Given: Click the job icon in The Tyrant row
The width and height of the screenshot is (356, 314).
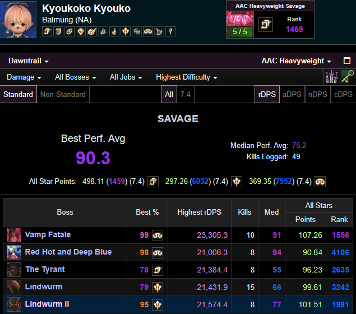Looking at the screenshot, I should click(x=158, y=270).
